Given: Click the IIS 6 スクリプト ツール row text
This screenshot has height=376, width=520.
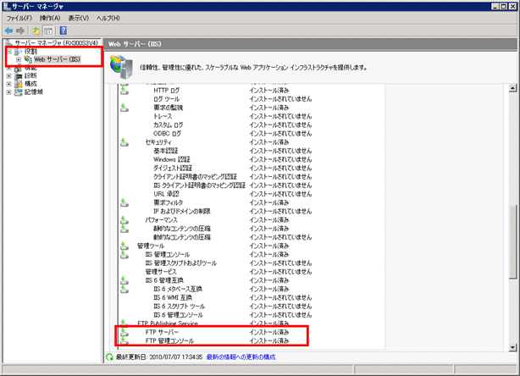Looking at the screenshot, I should (179, 306).
